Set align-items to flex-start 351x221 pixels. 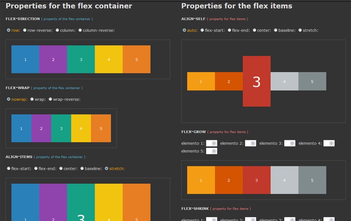coord(8,168)
